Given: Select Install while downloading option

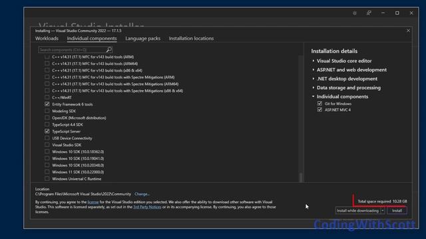Looking at the screenshot, I should [358, 210].
